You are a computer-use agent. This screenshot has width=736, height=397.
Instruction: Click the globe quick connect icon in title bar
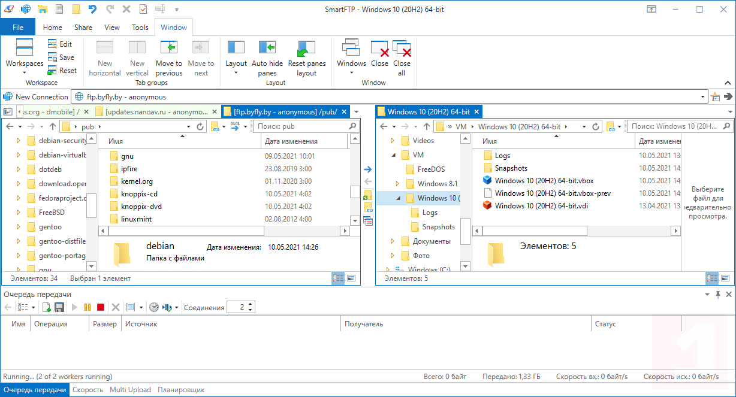[x=26, y=9]
